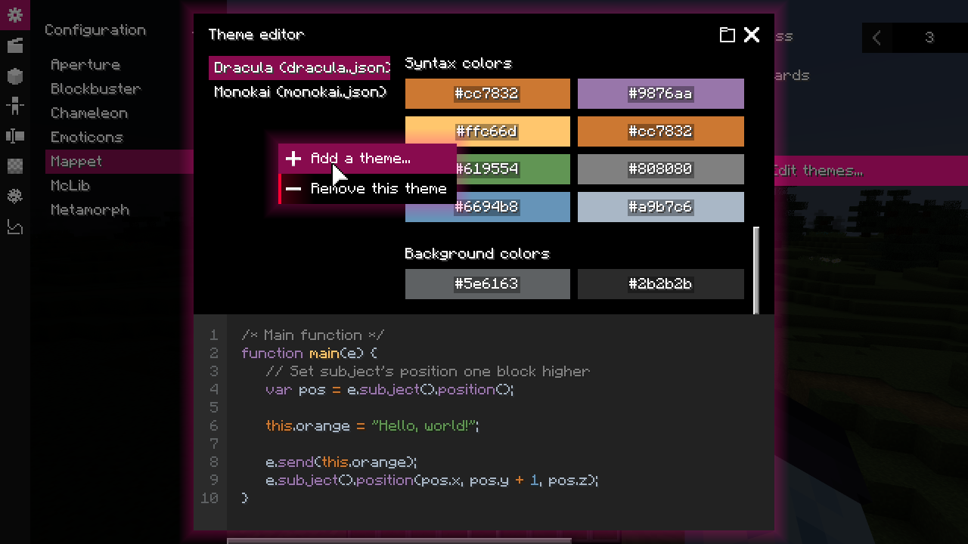Select the Monokai theme entry
968x544 pixels.
click(299, 92)
